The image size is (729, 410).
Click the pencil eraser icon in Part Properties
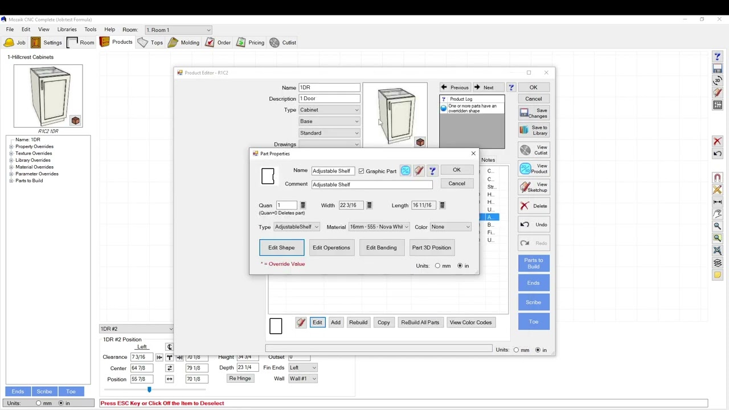coord(419,171)
